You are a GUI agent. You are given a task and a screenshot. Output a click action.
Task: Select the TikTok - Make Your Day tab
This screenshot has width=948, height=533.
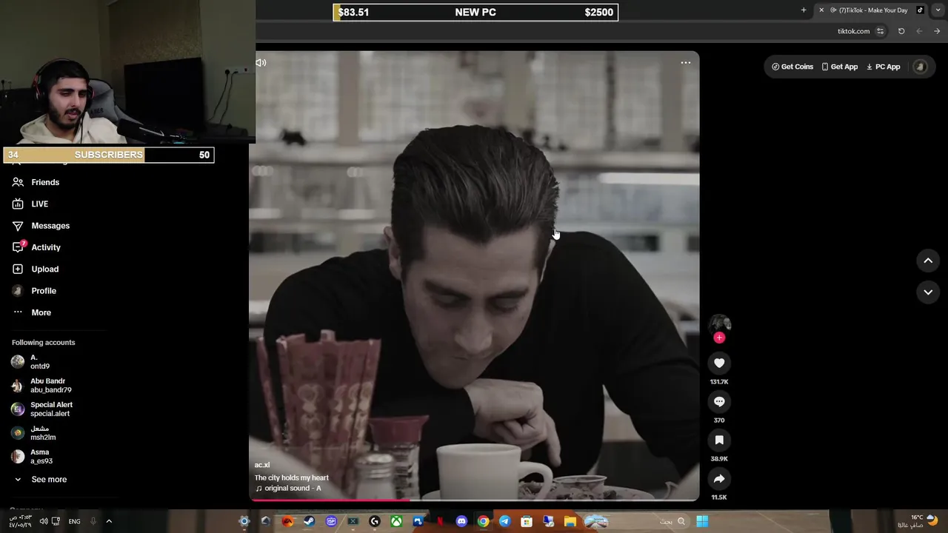point(872,10)
